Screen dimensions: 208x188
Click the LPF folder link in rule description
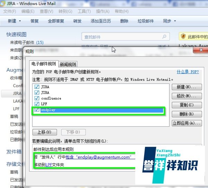[49, 165]
